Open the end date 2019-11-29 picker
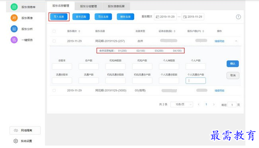This screenshot has width=259, height=148. [193, 17]
